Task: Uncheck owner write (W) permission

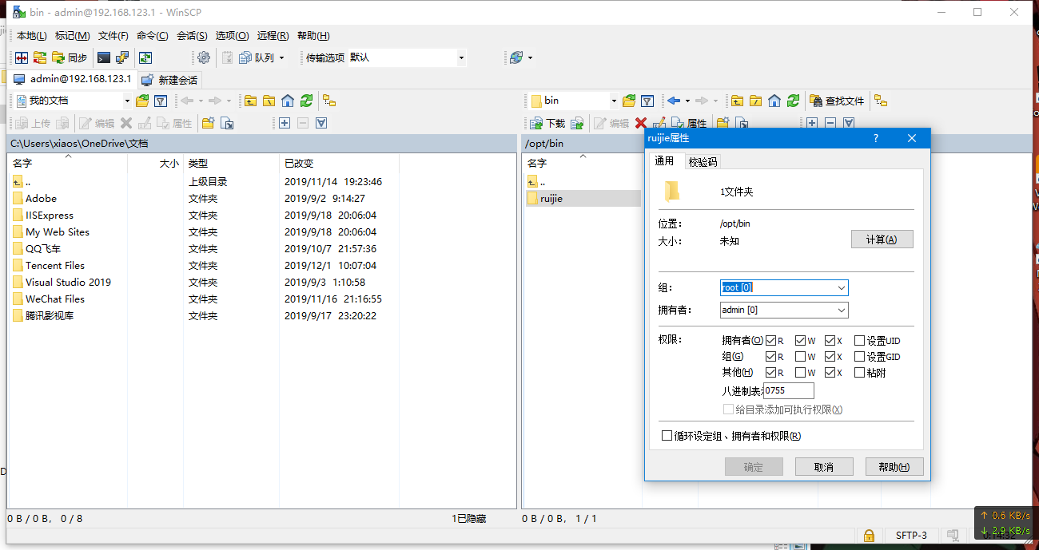Action: (801, 341)
